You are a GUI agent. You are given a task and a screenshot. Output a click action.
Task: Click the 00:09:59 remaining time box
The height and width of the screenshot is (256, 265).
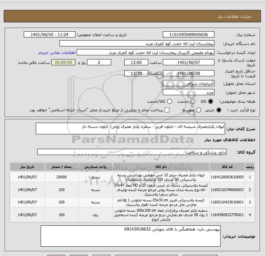(63, 63)
